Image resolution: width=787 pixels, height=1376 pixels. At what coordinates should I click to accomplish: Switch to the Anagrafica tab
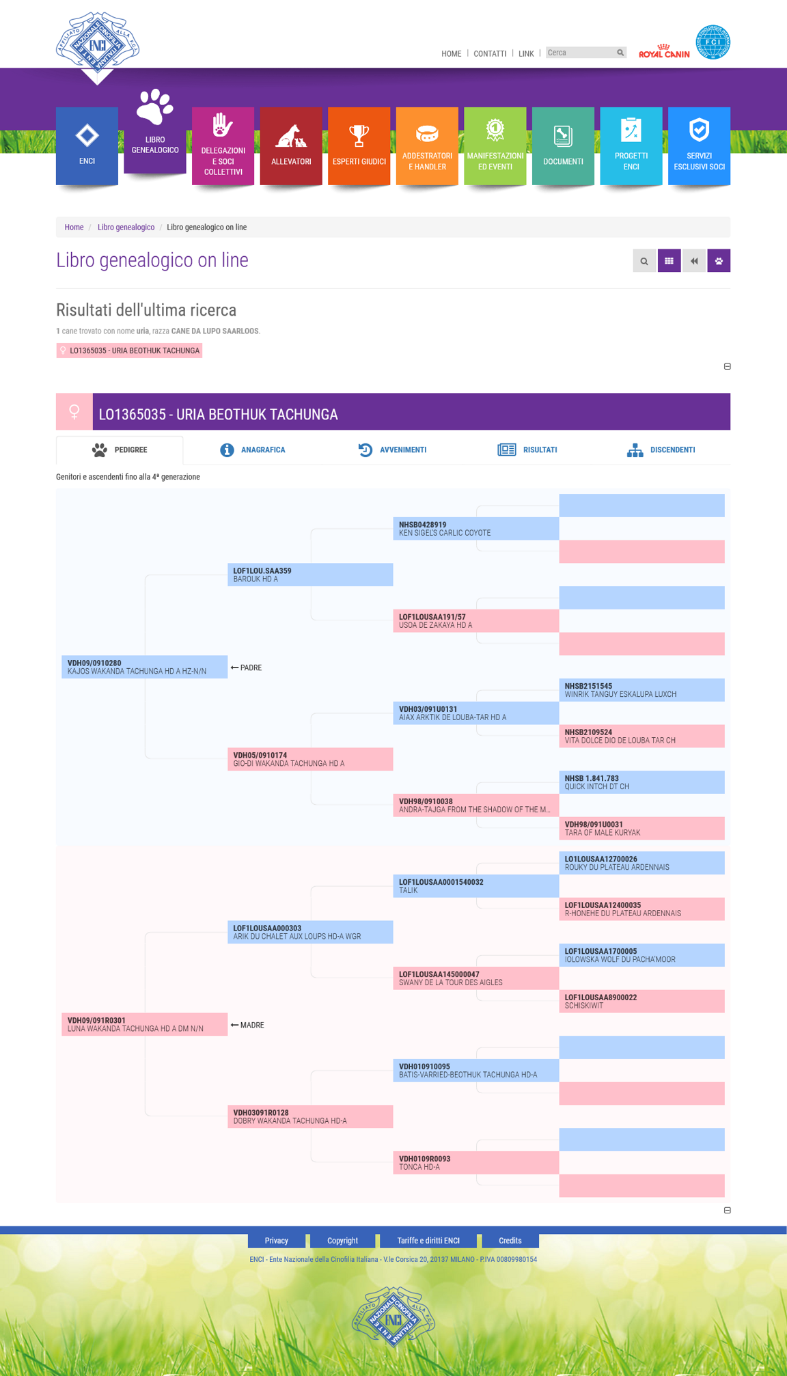[253, 450]
